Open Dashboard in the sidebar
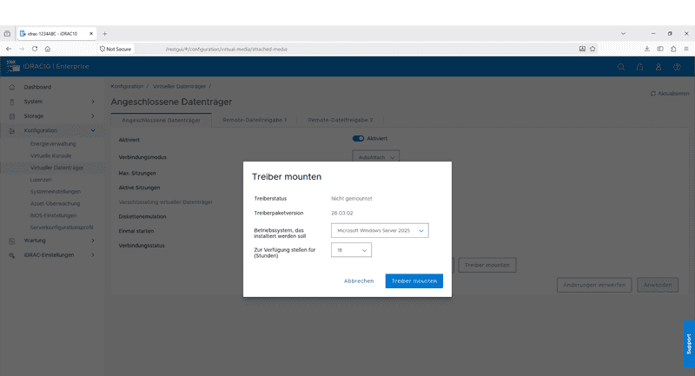The image size is (695, 376). click(x=37, y=87)
